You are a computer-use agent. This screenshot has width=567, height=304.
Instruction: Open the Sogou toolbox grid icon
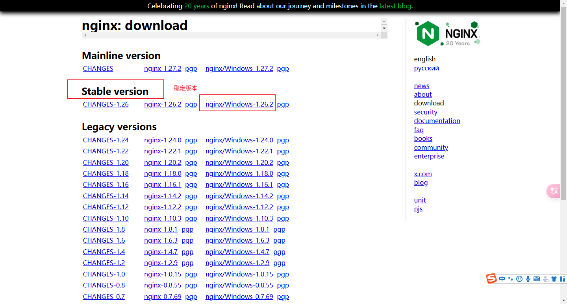(x=562, y=279)
